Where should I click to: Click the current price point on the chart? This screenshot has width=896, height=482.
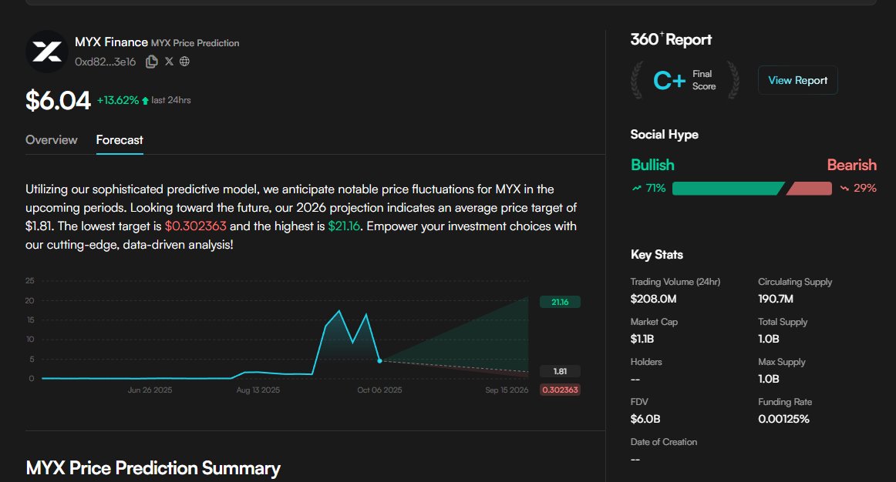380,360
